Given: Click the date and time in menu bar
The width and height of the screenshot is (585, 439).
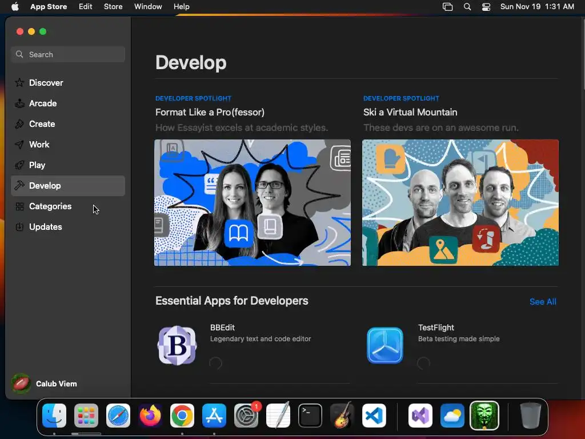Looking at the screenshot, I should (x=537, y=7).
